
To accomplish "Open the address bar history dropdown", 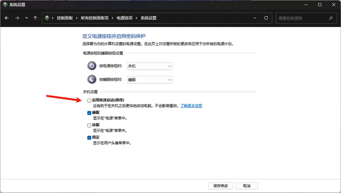I will 255,18.
